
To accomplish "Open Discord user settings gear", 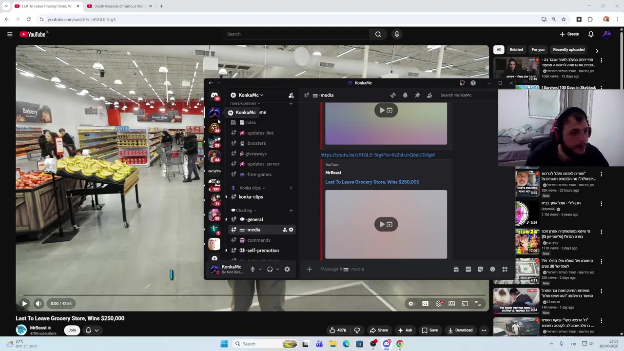I will tap(287, 269).
